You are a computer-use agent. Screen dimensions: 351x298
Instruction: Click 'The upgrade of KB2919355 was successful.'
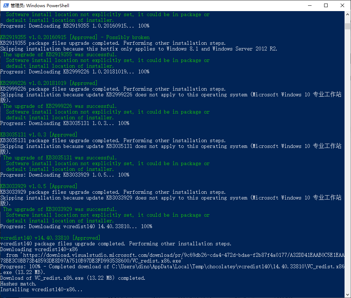point(60,54)
